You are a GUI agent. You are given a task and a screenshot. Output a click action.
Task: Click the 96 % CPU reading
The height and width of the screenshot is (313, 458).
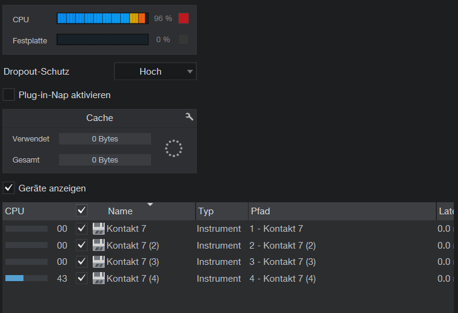click(x=163, y=19)
